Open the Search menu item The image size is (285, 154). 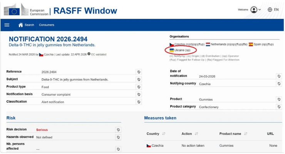tap(29, 25)
